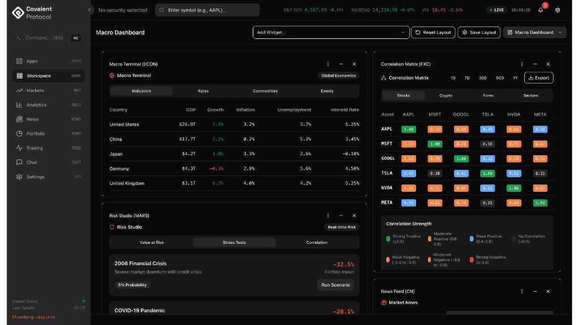Open the notifications bell icon
579x325 pixels.
[542, 10]
